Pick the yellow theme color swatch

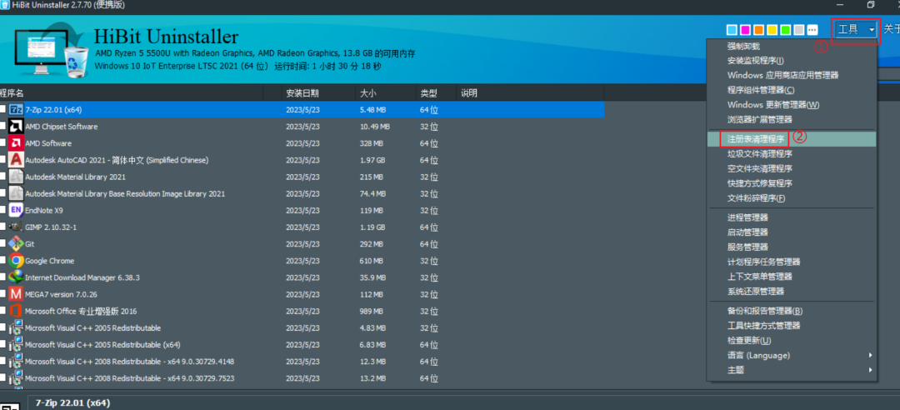coord(772,30)
